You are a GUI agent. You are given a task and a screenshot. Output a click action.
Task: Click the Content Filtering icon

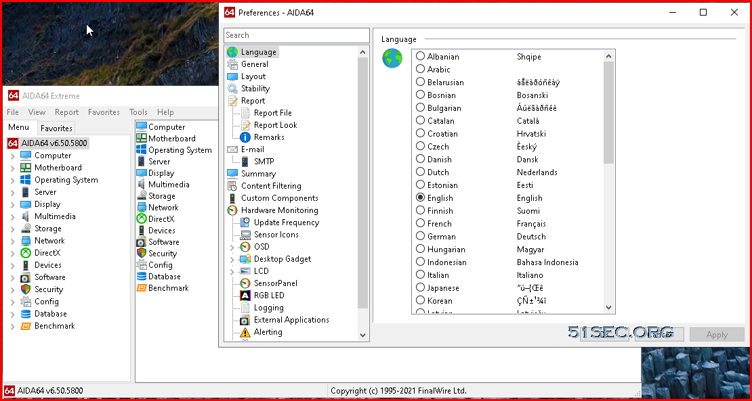(232, 186)
